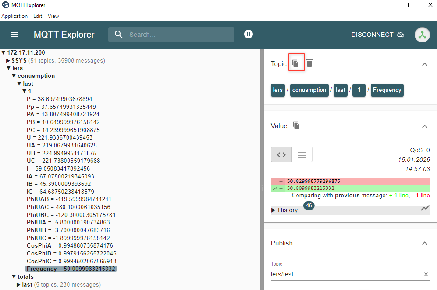The image size is (437, 290).
Task: Copy the topic to clipboard
Action: pos(296,63)
